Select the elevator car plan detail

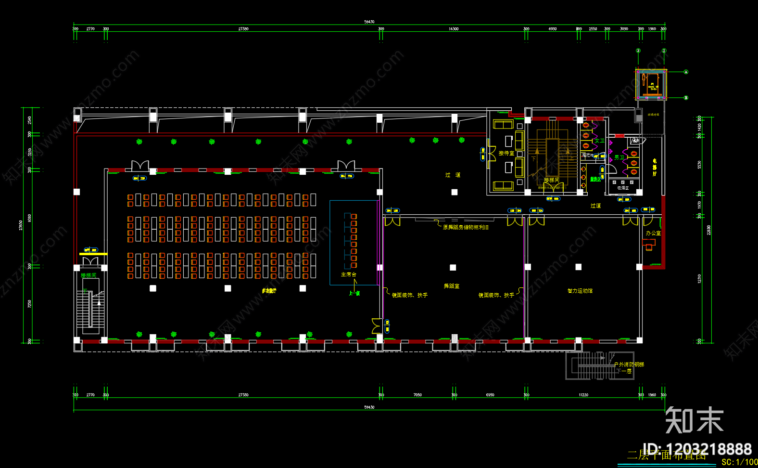pos(651,85)
